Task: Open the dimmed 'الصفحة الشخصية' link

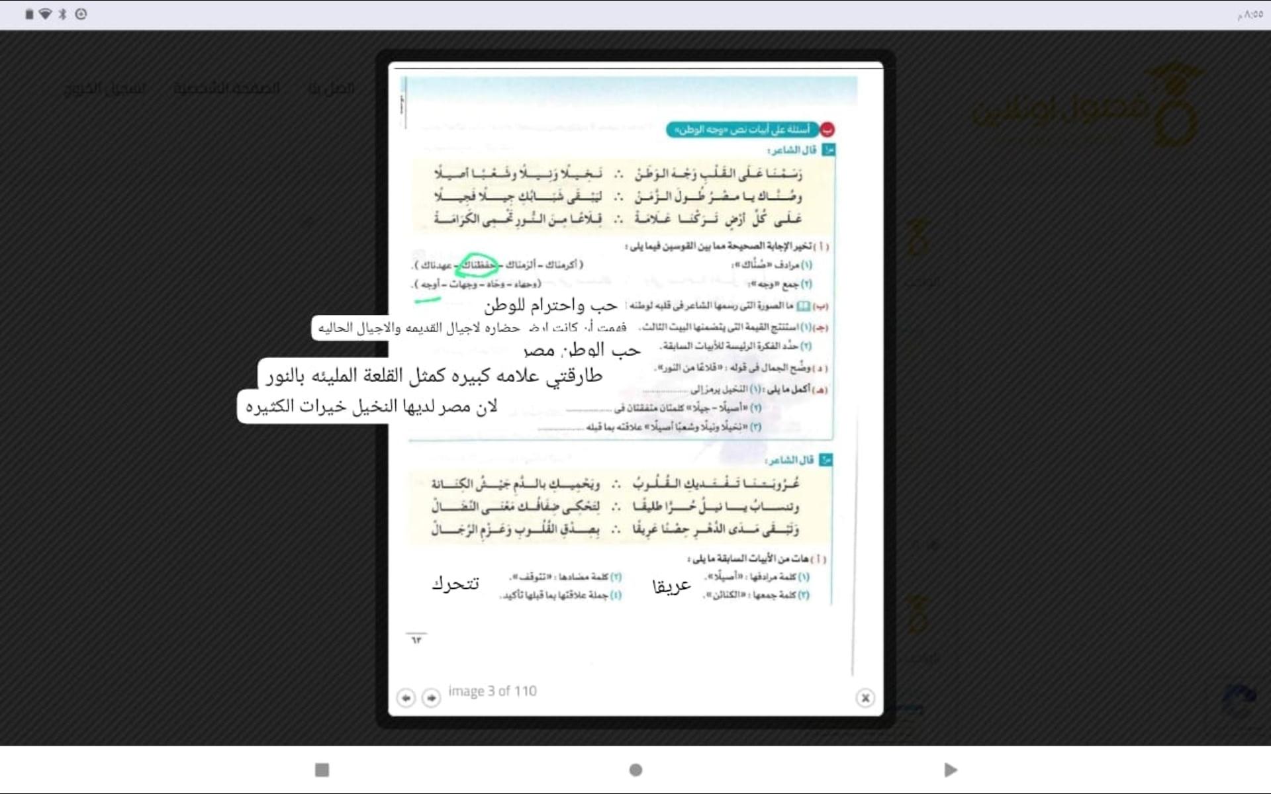Action: click(x=226, y=88)
